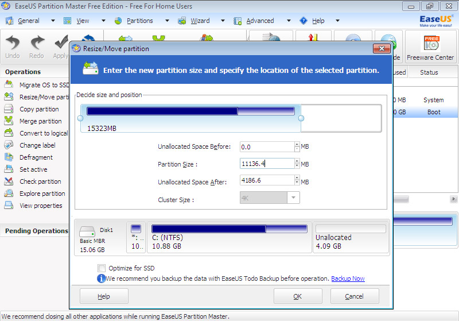Decrease Unallocated Space After stepper
This screenshot has width=459, height=321.
tap(297, 183)
